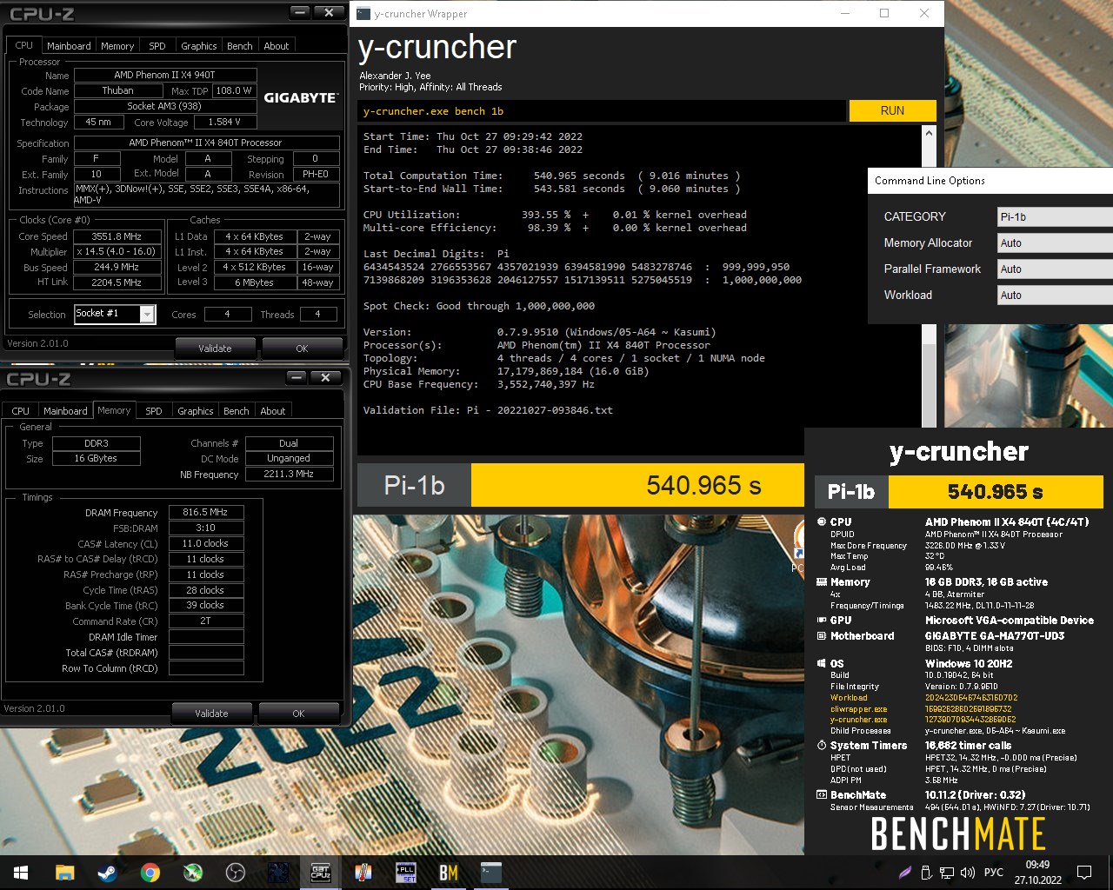
Task: Switch to Memory tab in upper CPU-Z window
Action: [117, 46]
